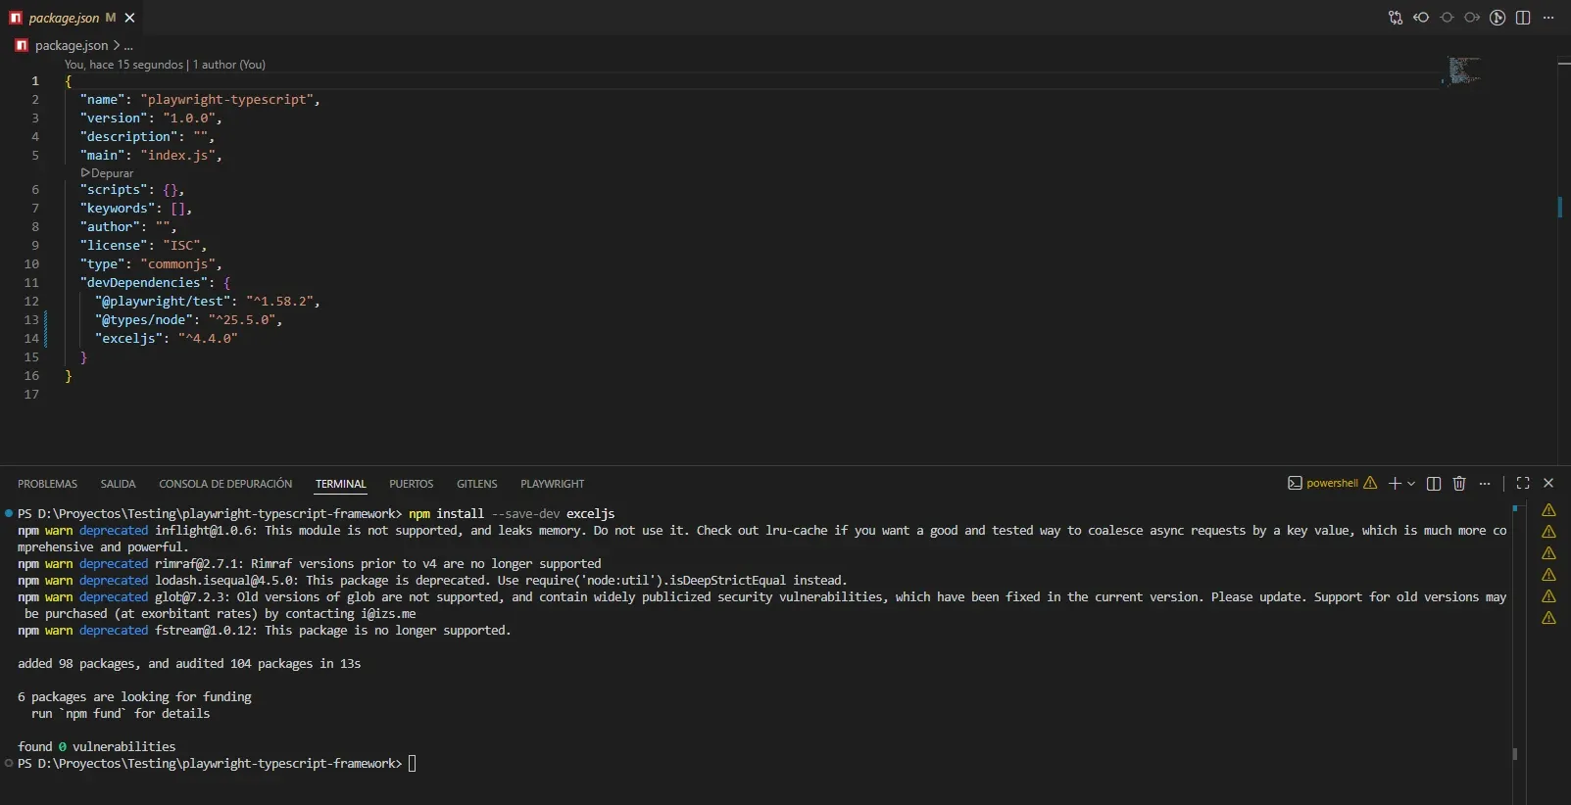This screenshot has height=805, width=1571.
Task: Click warning triangle next to powershell label
Action: pyautogui.click(x=1370, y=483)
